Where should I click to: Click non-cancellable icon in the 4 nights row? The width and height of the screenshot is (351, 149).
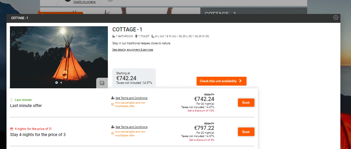click(113, 133)
